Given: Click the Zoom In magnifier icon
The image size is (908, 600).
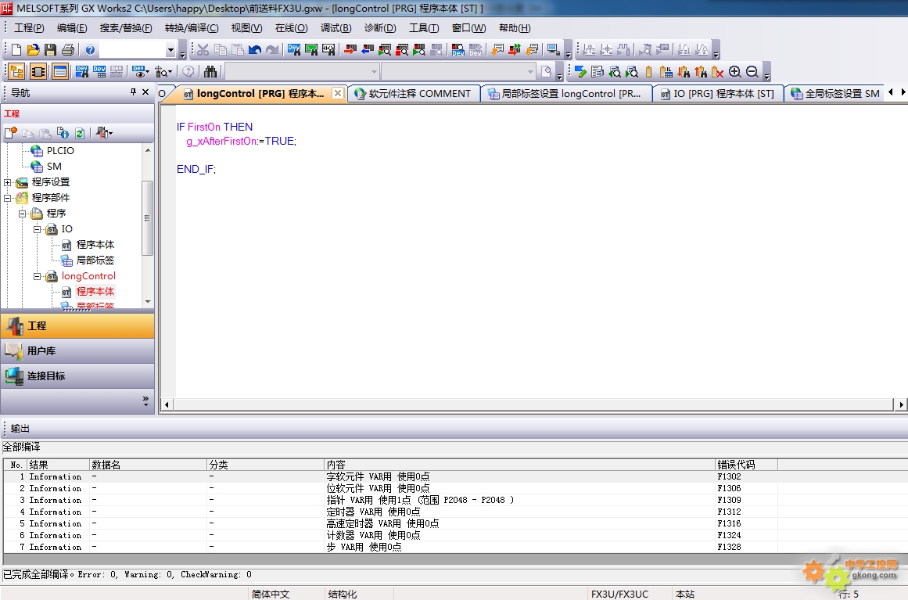Looking at the screenshot, I should pyautogui.click(x=734, y=72).
